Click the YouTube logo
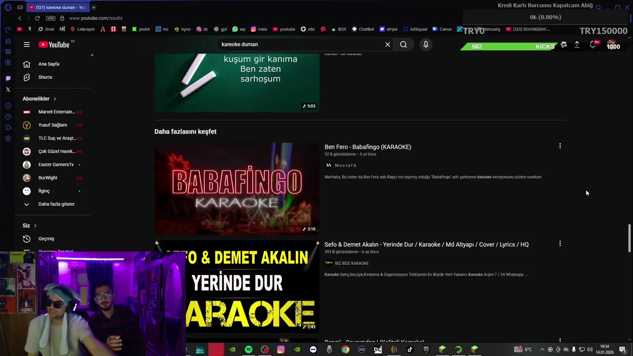 pos(54,44)
